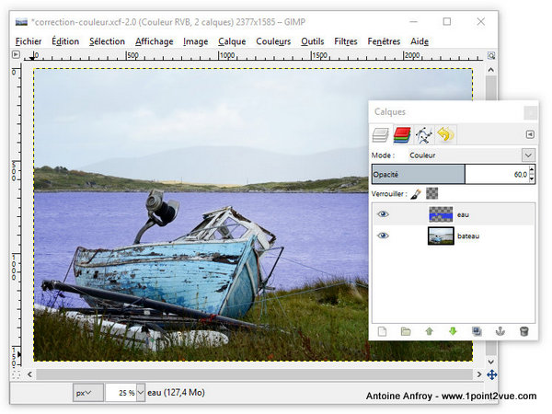Switch to the Channels tab

point(402,135)
